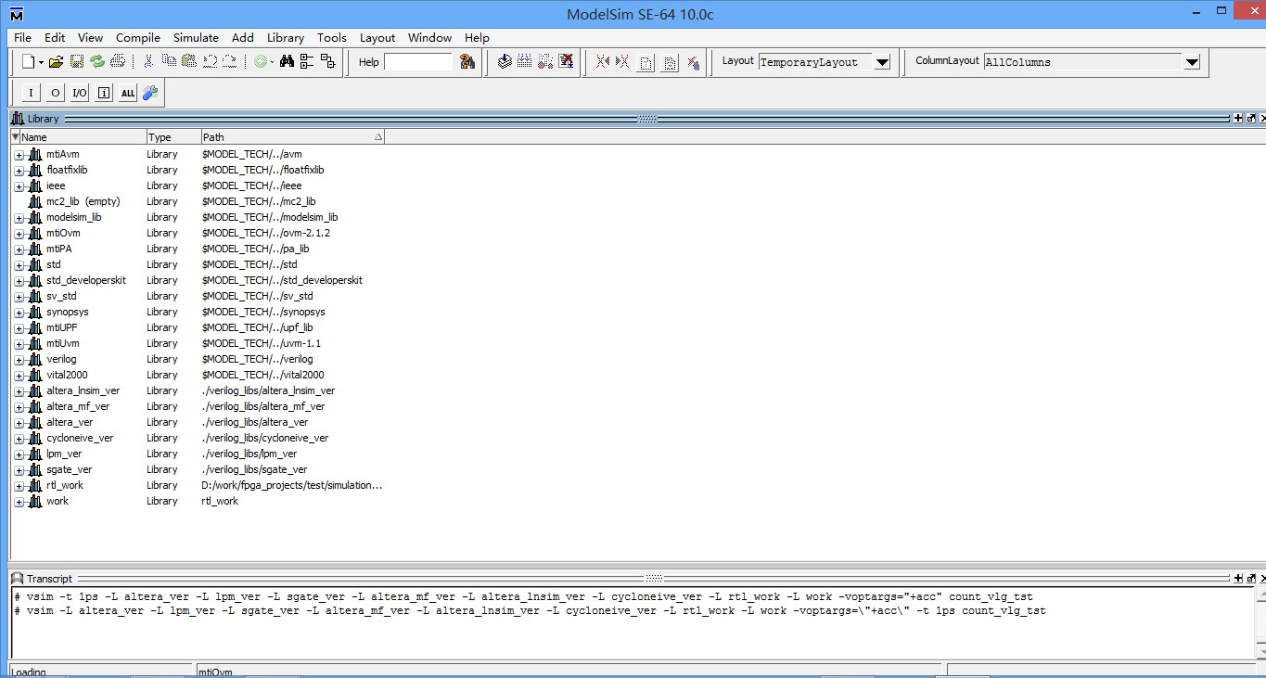Click inside the Help search field
The image size is (1266, 678).
tap(418, 62)
